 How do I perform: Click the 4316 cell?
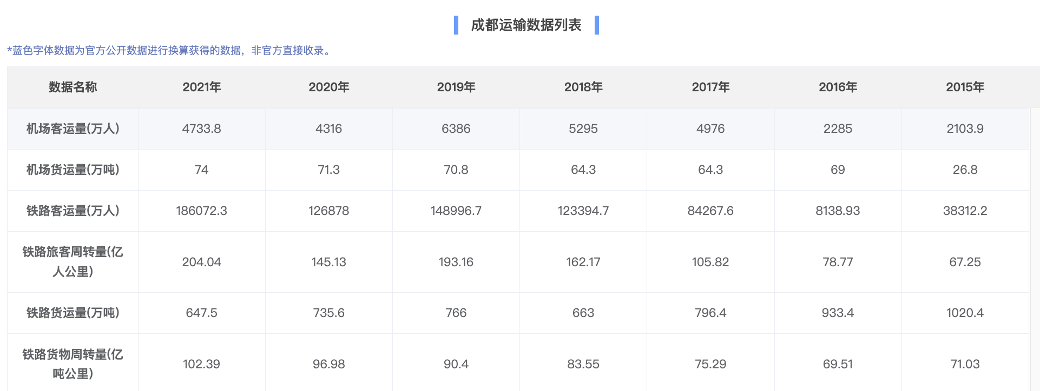tap(329, 129)
